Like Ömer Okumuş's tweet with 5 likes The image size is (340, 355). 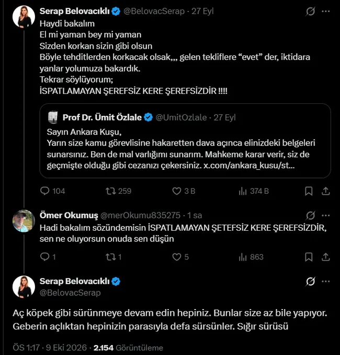[x=177, y=257]
